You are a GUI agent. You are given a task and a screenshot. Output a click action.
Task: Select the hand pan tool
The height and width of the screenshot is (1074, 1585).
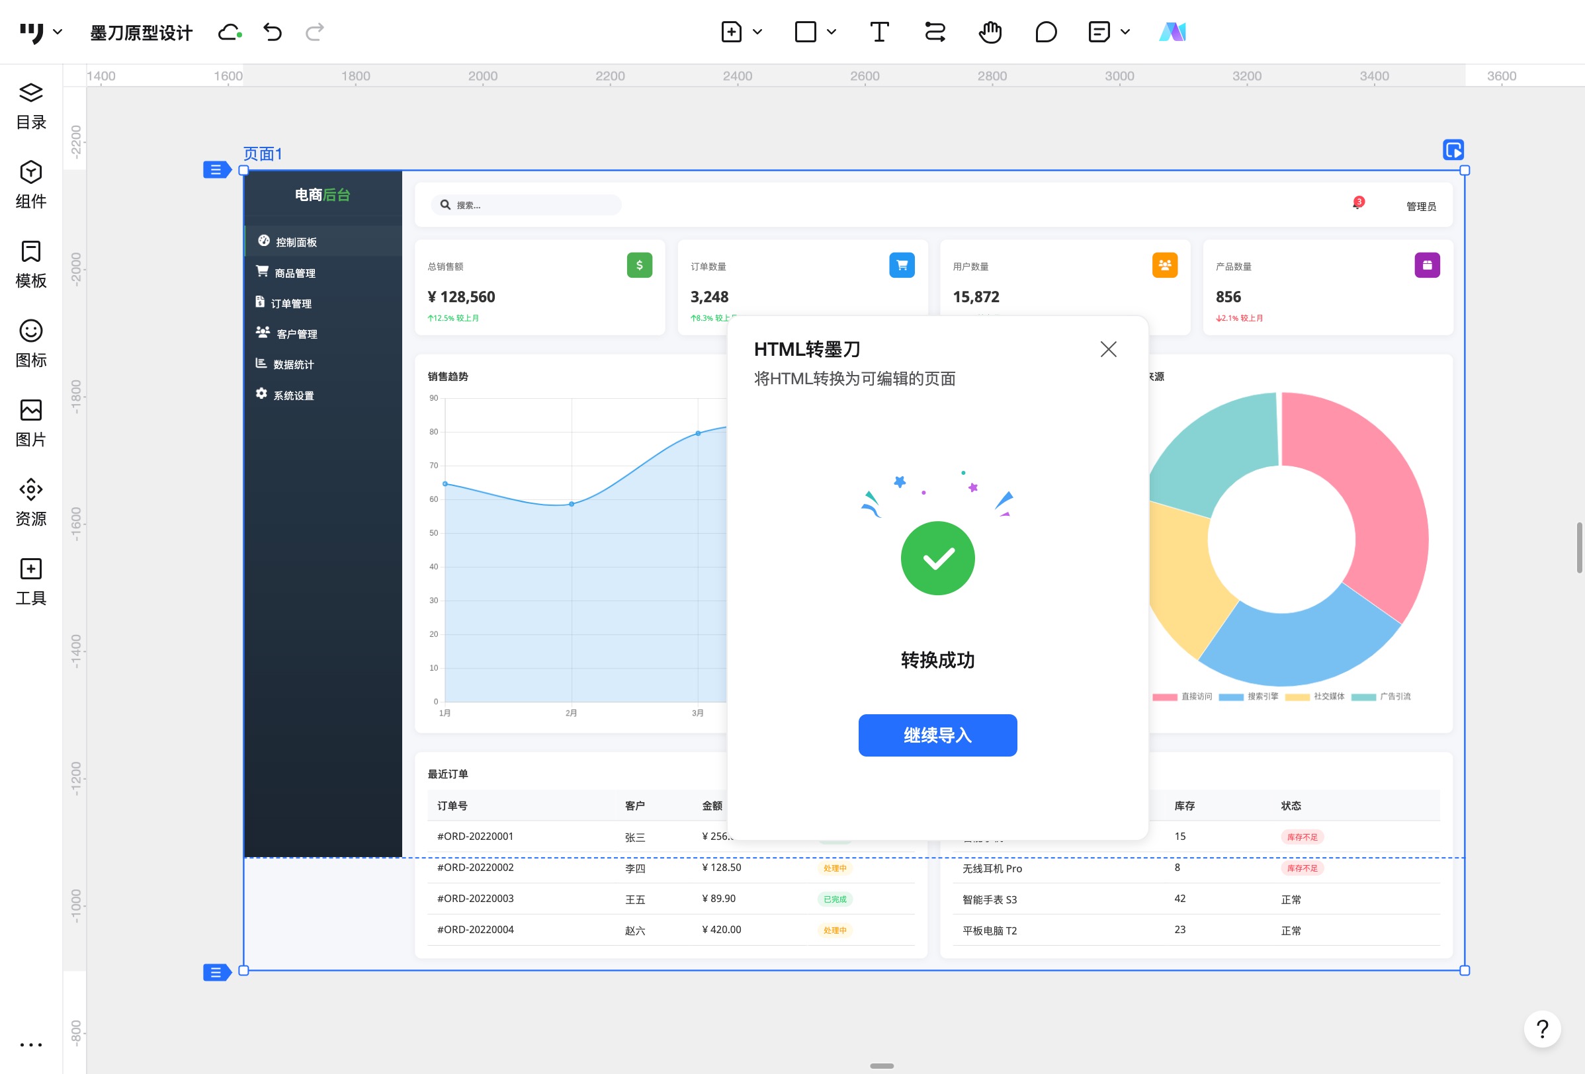[990, 32]
